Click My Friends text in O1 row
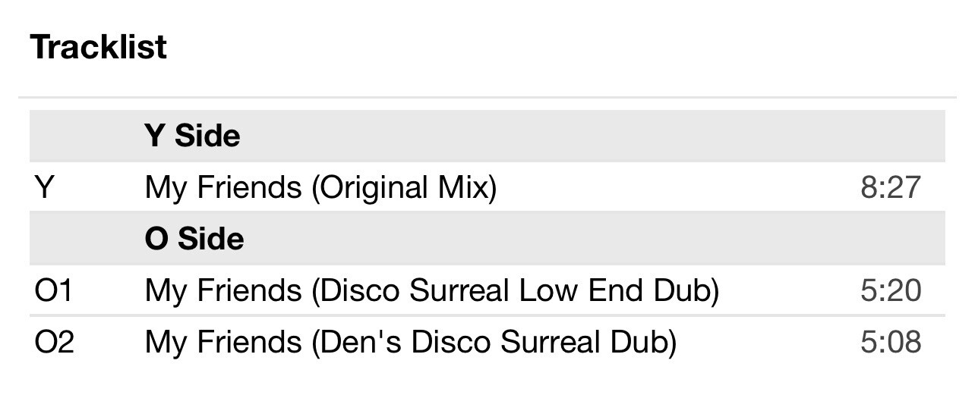975x395 pixels. click(x=223, y=290)
